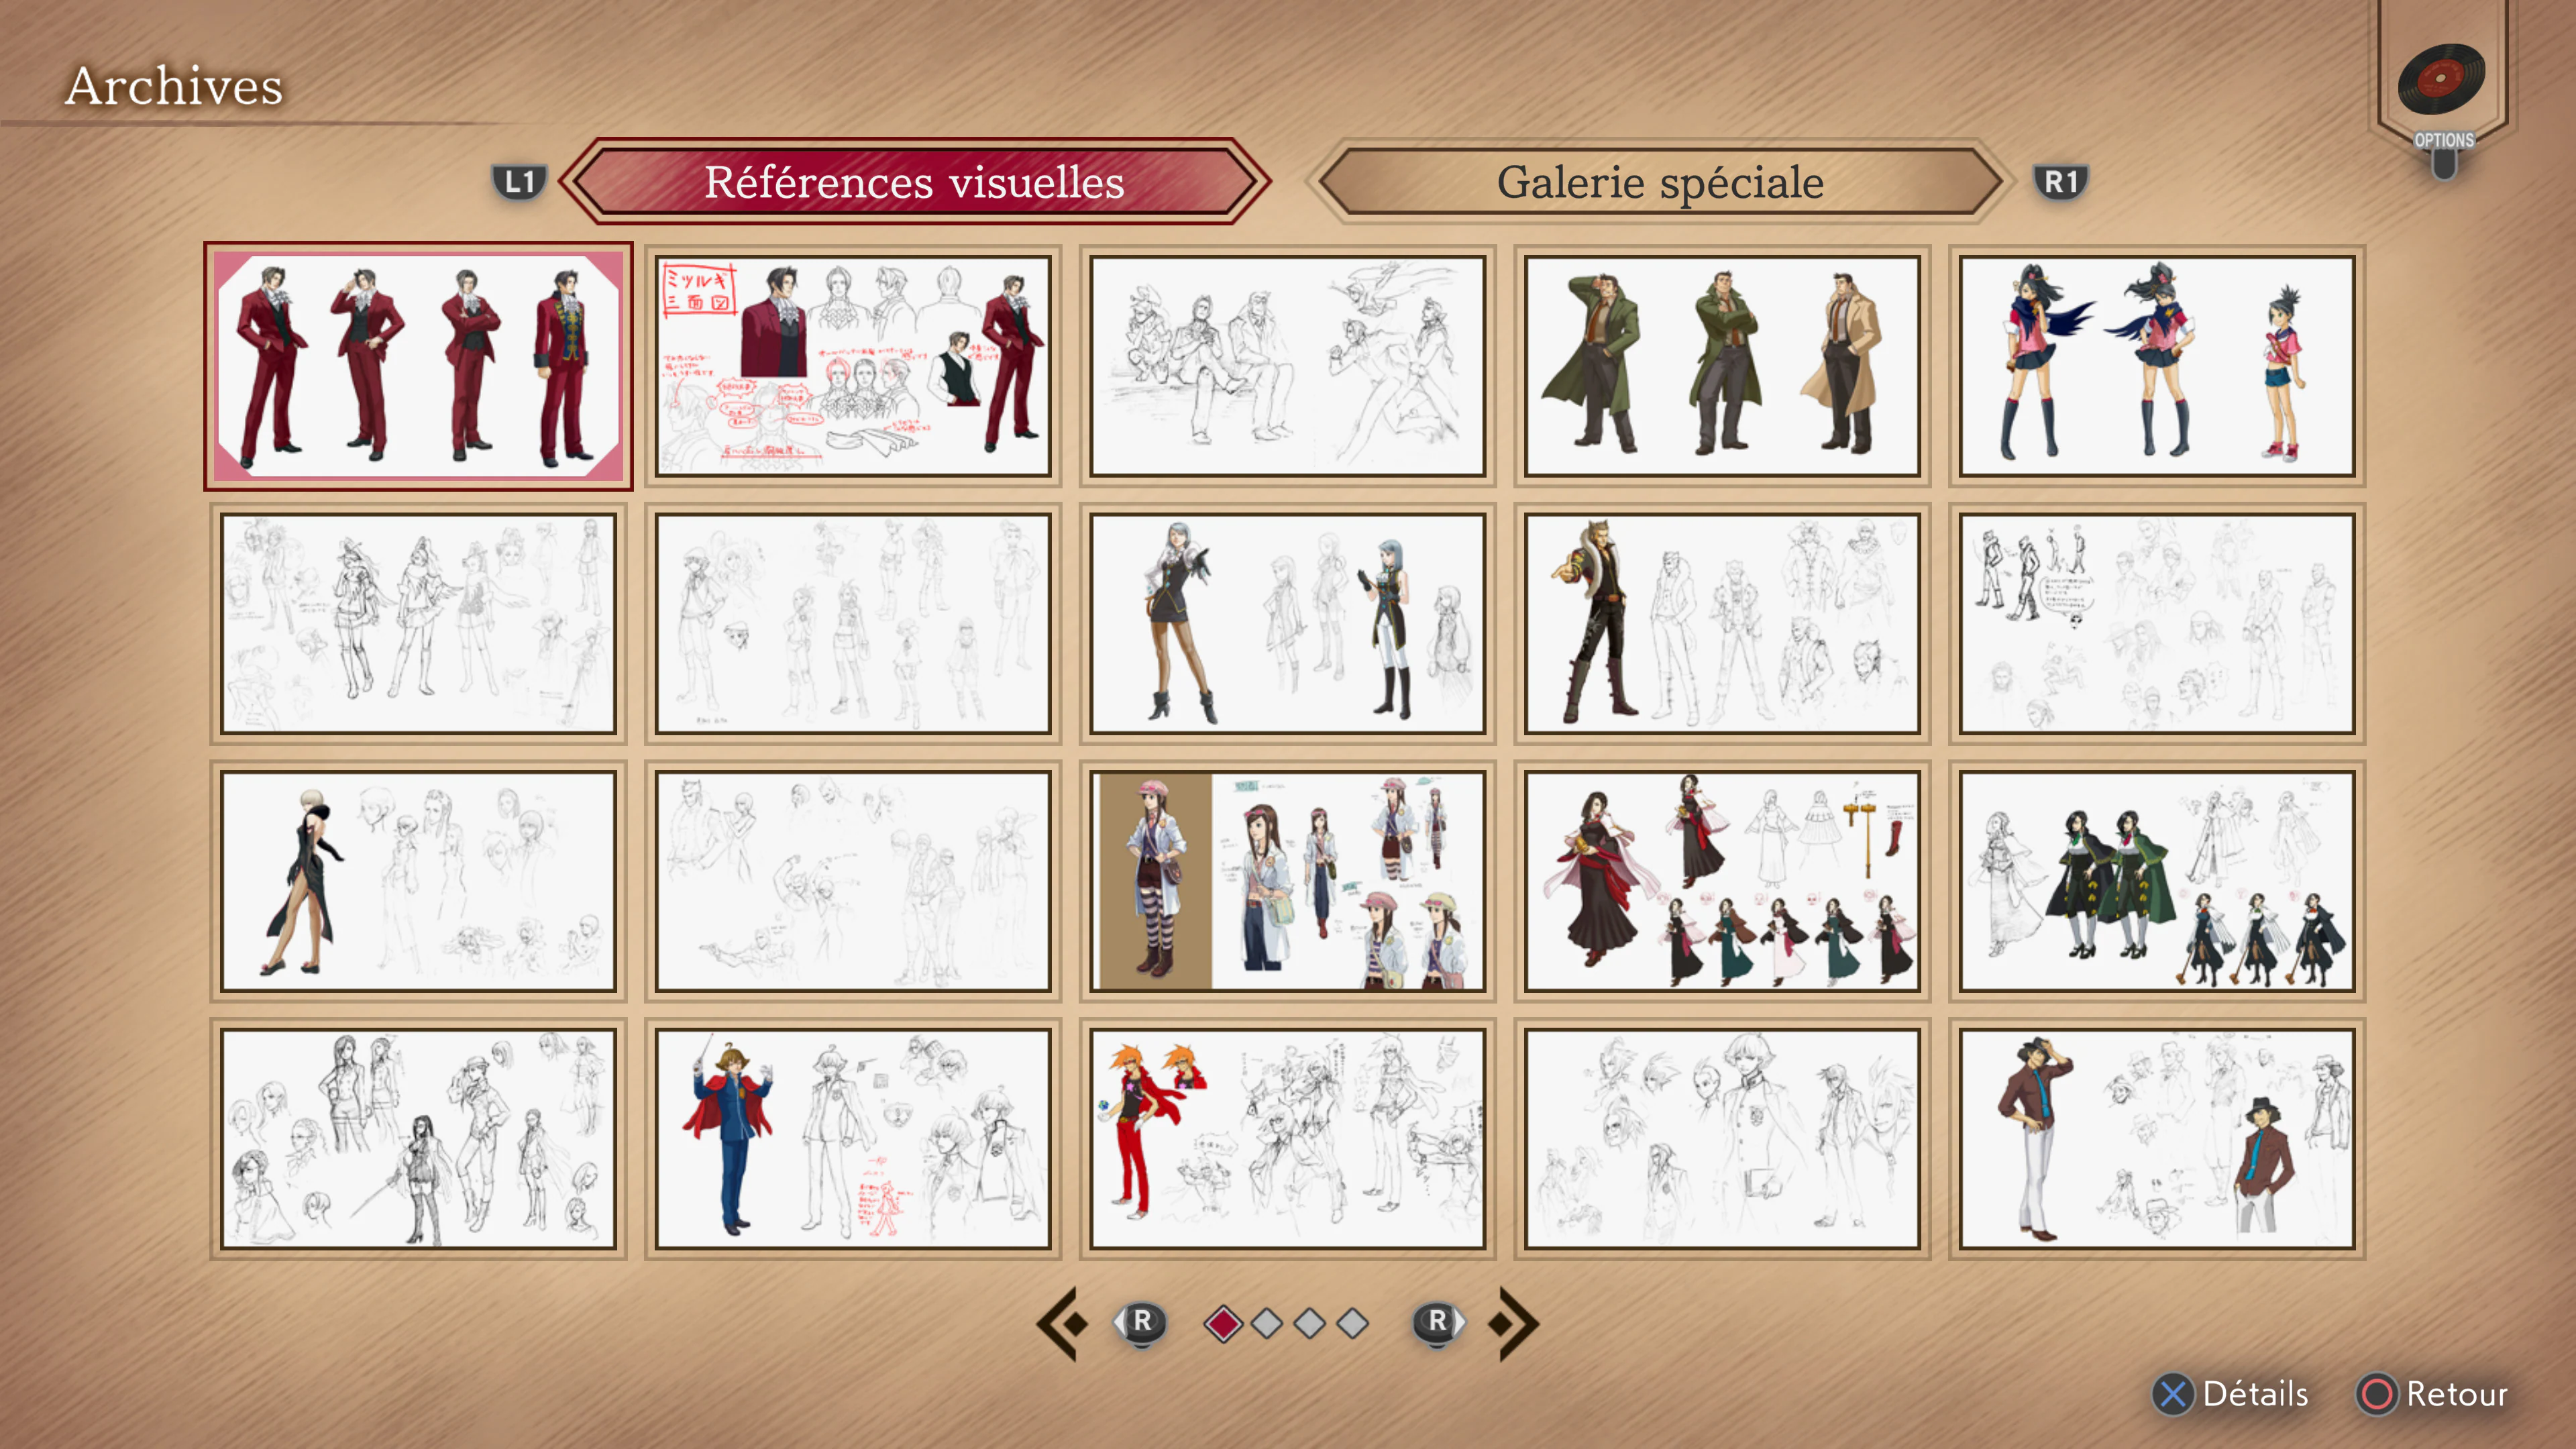Screen dimensions: 2576x1449
Task: Select the third page indicator diamond
Action: coord(1311,1322)
